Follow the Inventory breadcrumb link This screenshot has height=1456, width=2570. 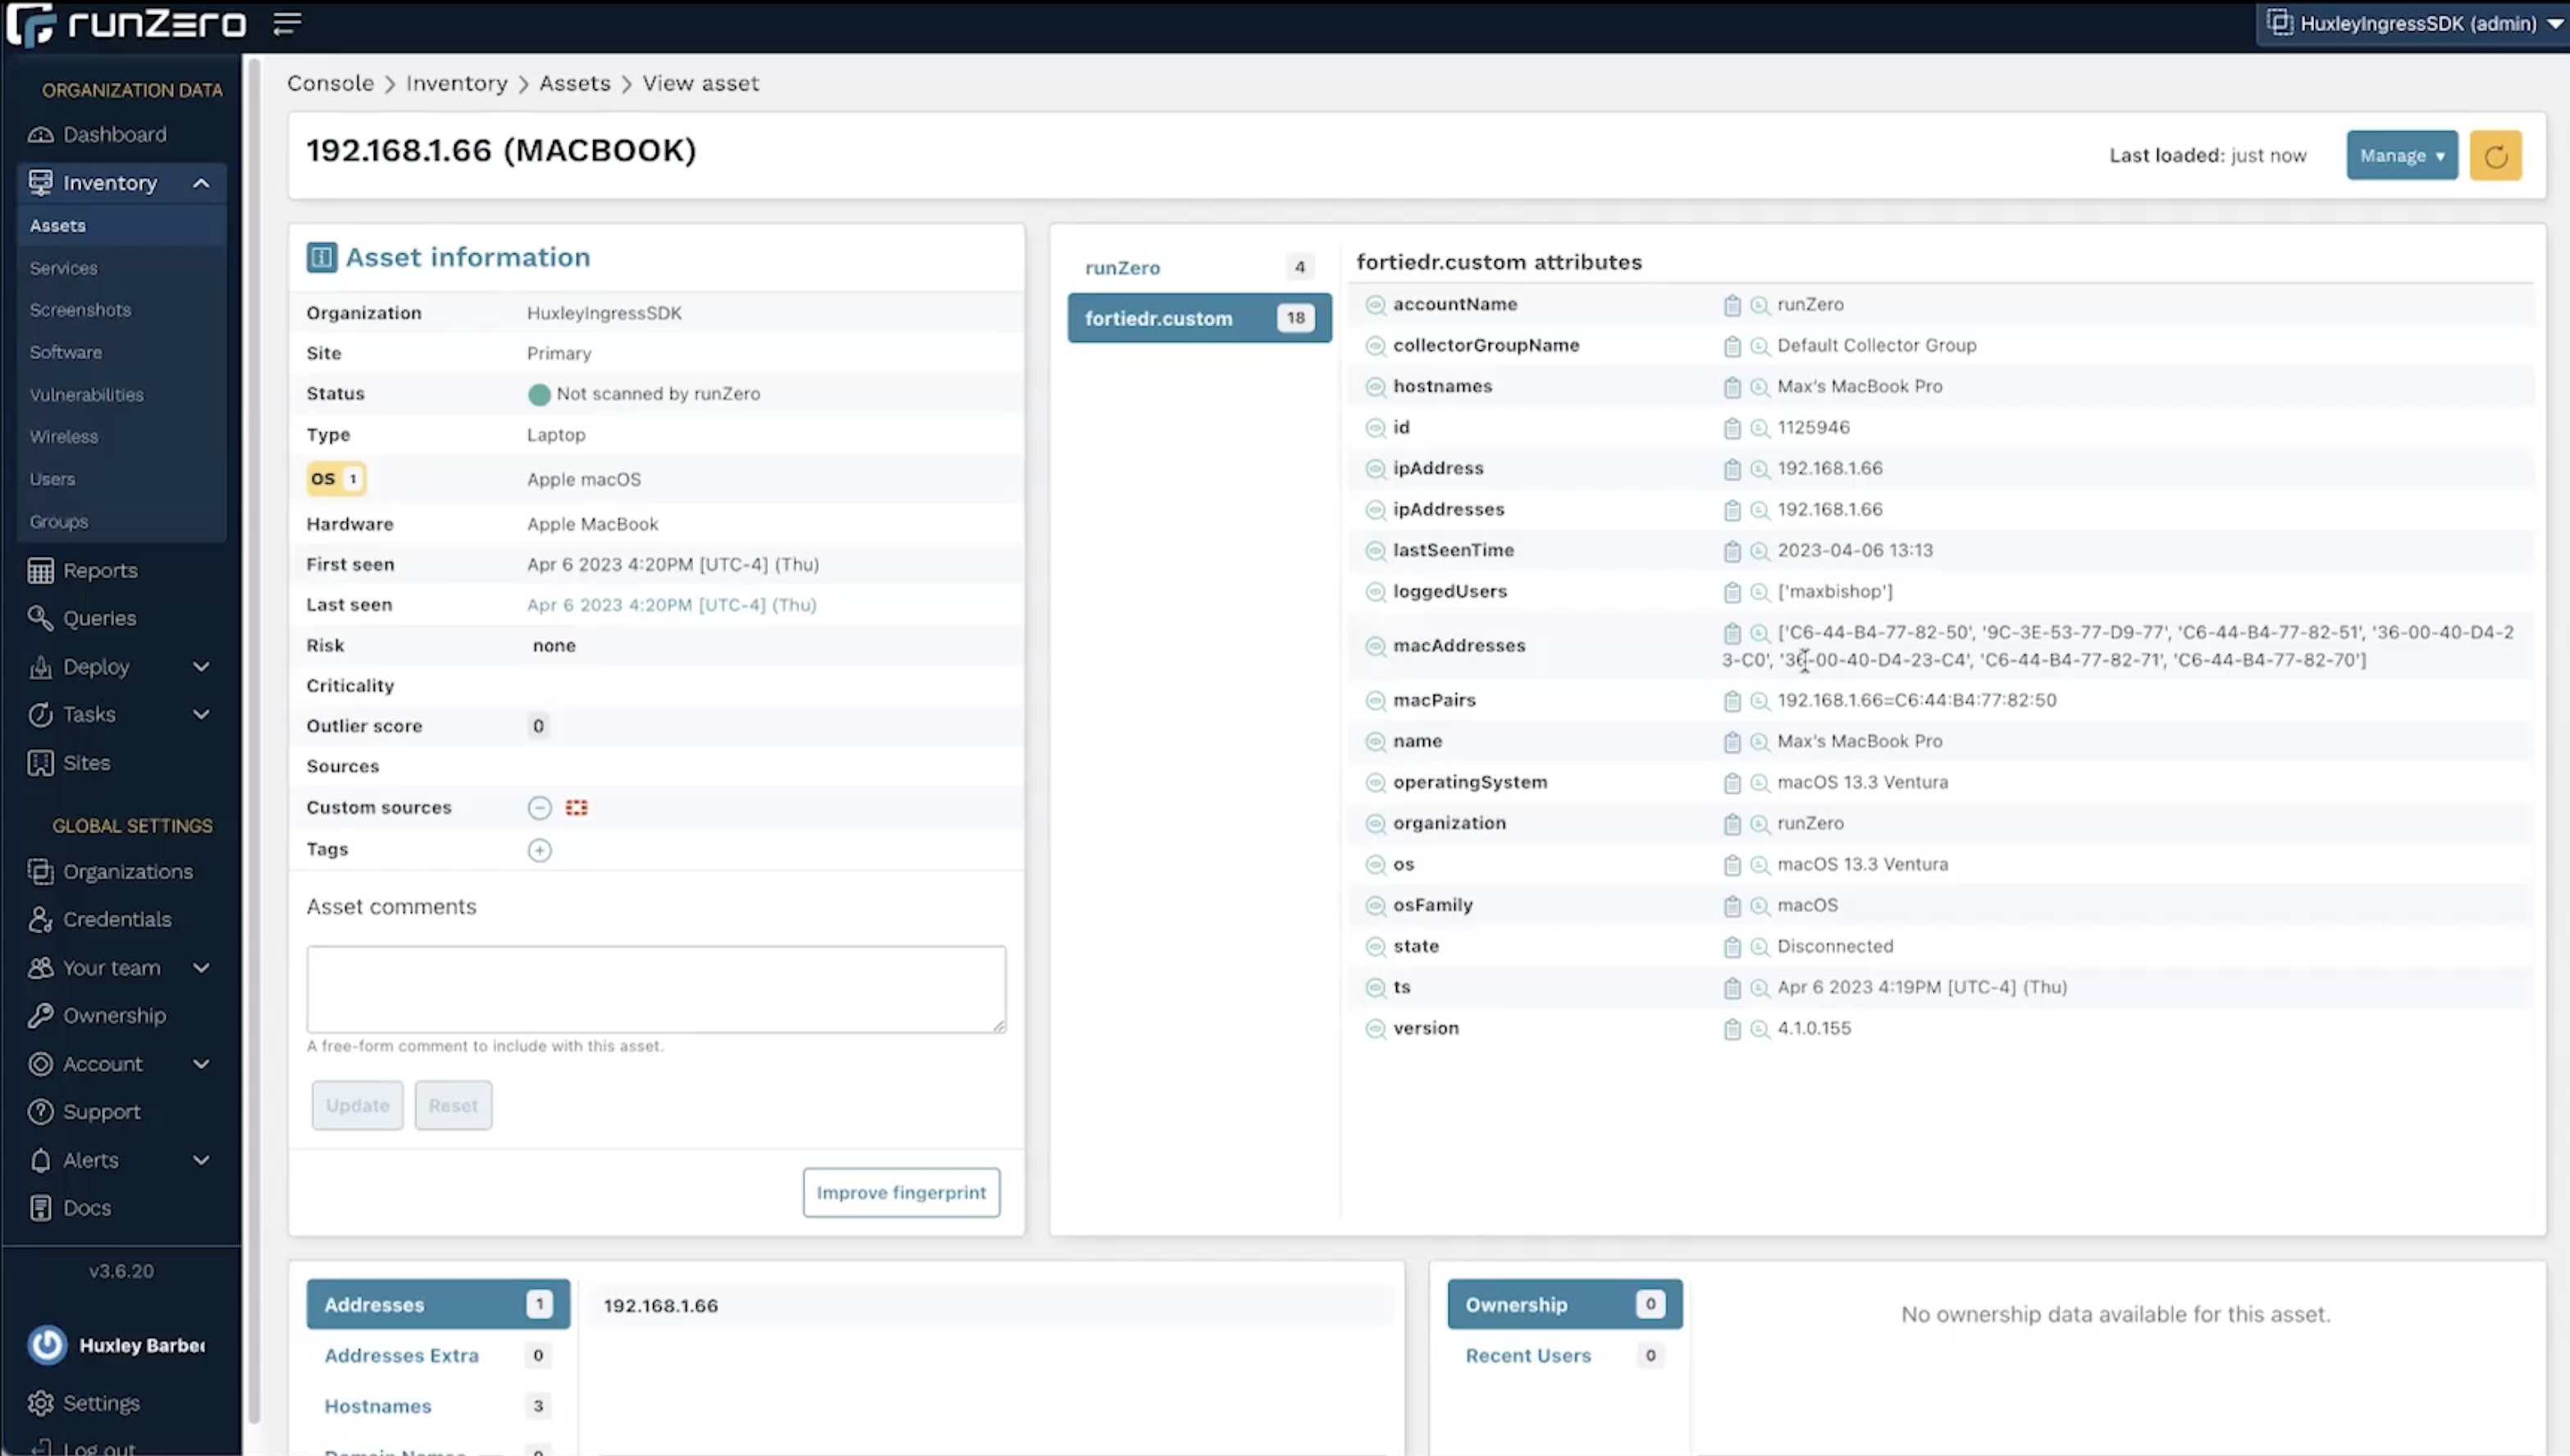click(x=456, y=83)
